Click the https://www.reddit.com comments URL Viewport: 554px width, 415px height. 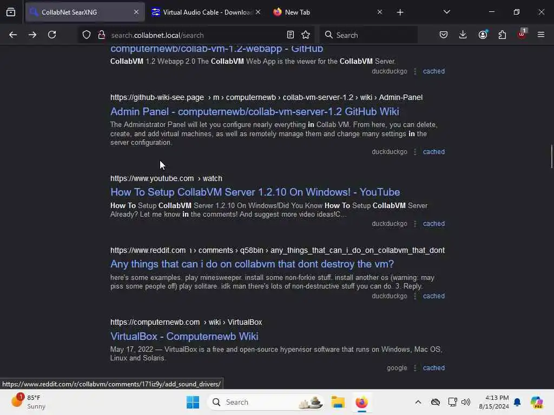[278, 251]
